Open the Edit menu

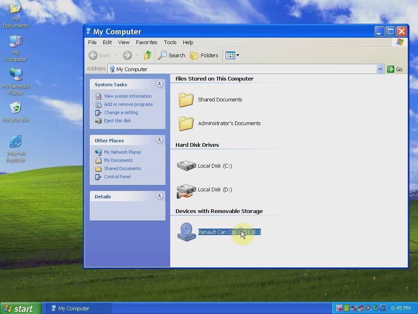pyautogui.click(x=107, y=42)
